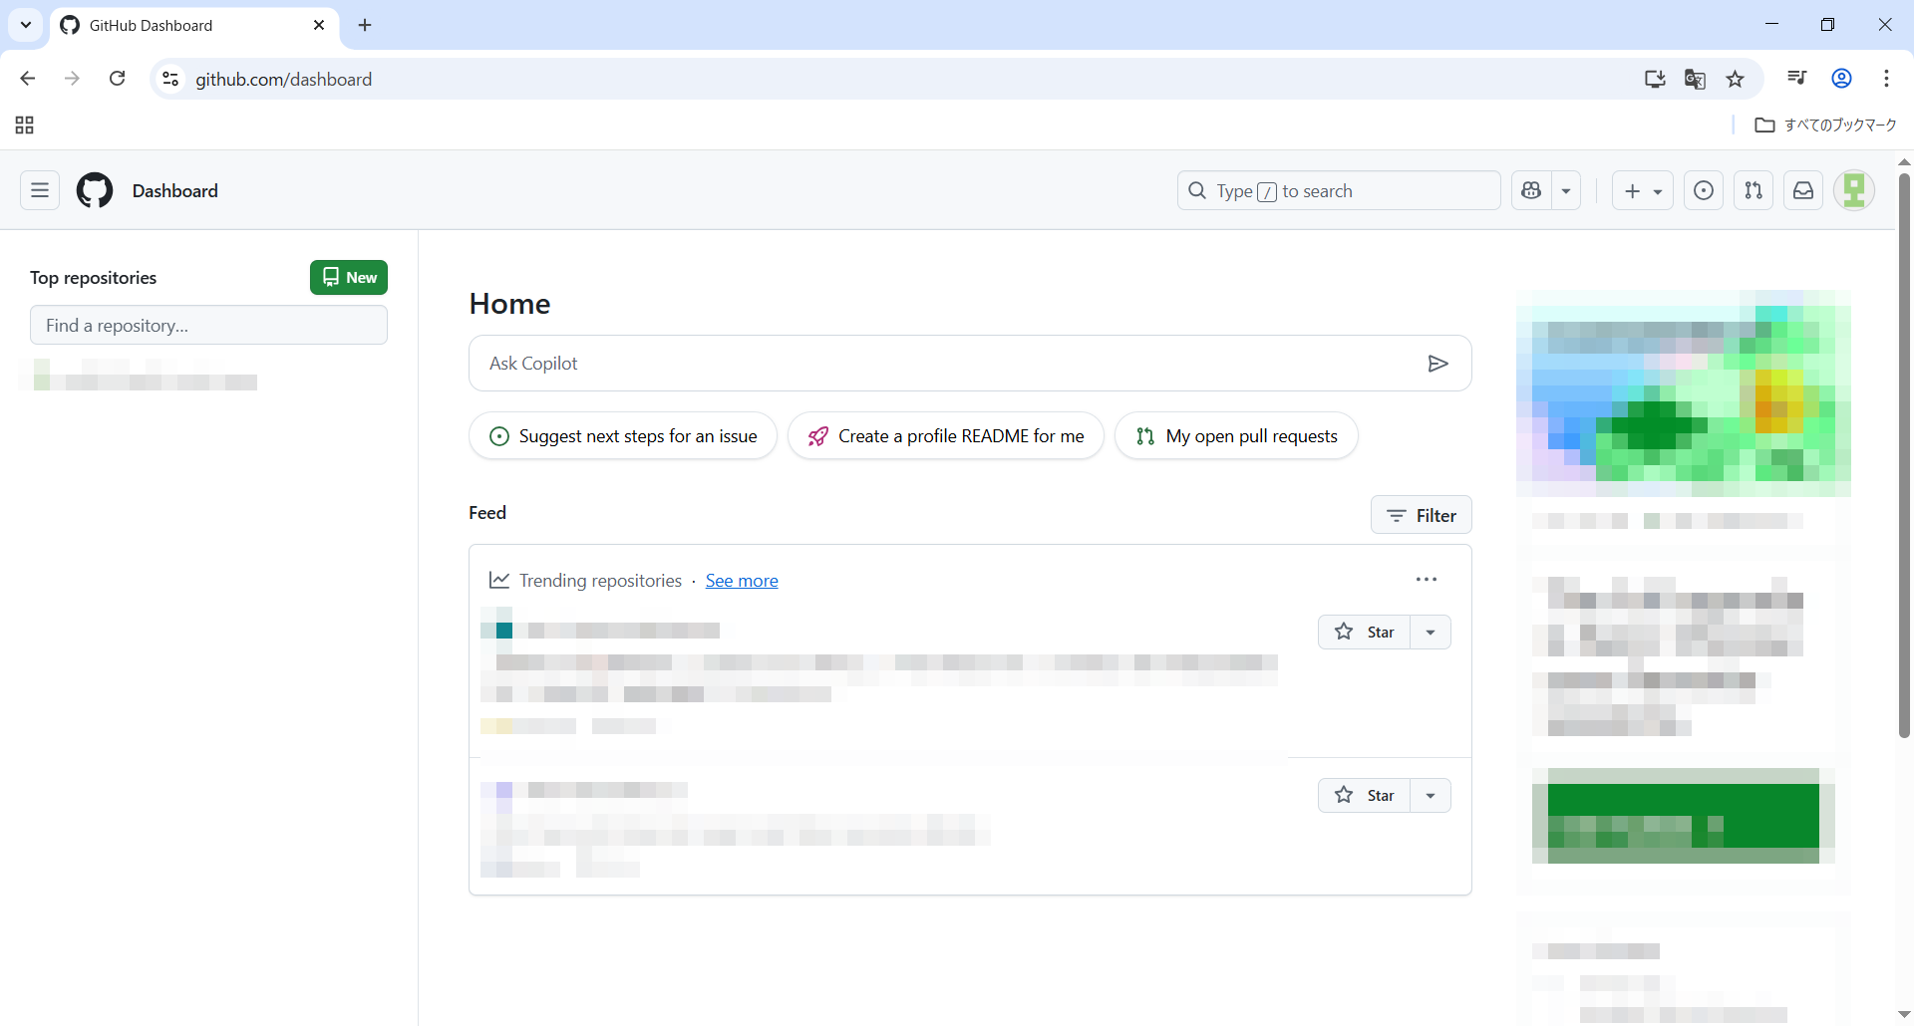This screenshot has height=1026, width=1914.
Task: Open GitHub Copilot chat icon
Action: point(1532,190)
